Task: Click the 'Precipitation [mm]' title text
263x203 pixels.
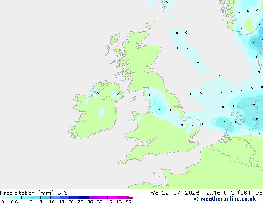Action: click(x=27, y=193)
